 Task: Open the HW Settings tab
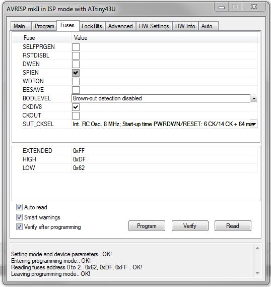(x=154, y=26)
